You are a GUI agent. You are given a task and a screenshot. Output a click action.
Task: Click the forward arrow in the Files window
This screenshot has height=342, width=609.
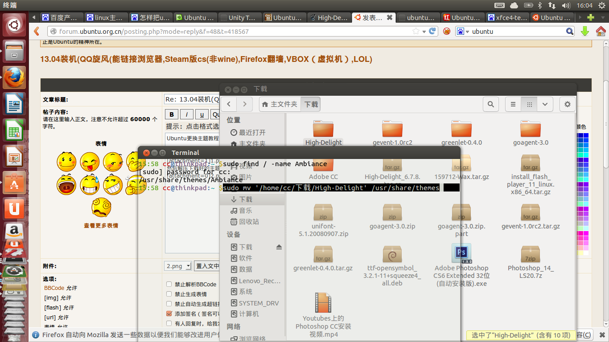(x=244, y=104)
